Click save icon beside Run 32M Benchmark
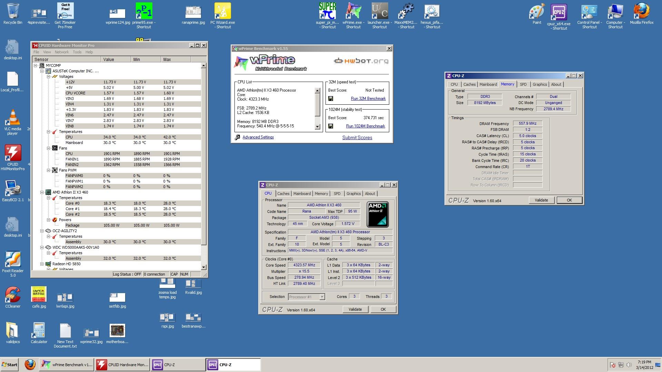This screenshot has height=372, width=662. 331,99
